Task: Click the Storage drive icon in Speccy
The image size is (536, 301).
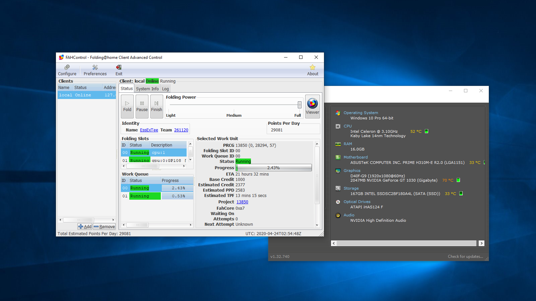Action: [338, 188]
